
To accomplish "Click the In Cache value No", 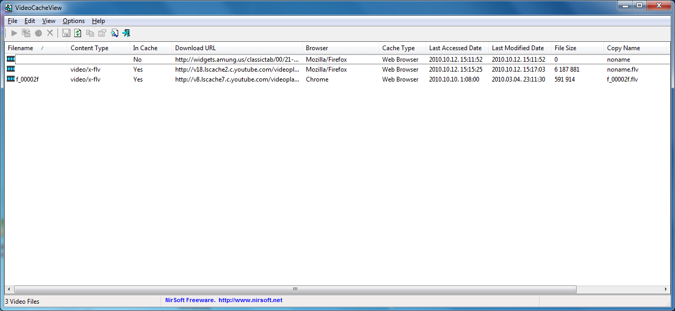I will (x=138, y=60).
